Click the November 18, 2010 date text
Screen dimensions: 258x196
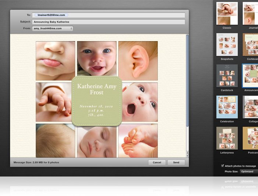point(96,106)
